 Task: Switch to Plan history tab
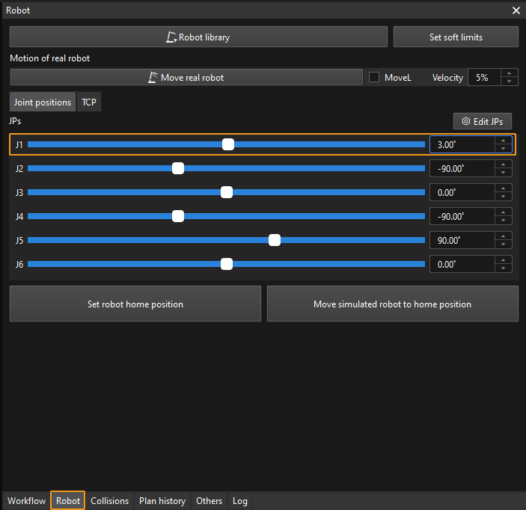[162, 501]
